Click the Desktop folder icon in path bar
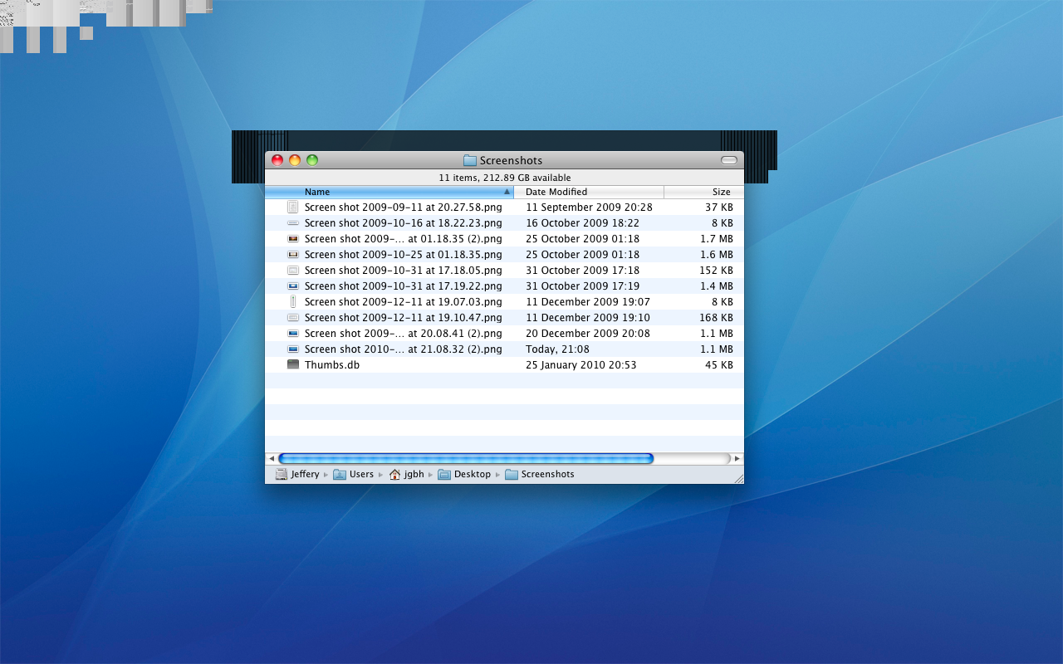 click(x=444, y=475)
